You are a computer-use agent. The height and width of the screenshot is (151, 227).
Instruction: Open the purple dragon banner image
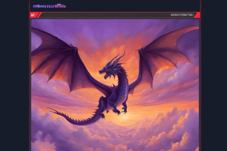[x=115, y=85]
